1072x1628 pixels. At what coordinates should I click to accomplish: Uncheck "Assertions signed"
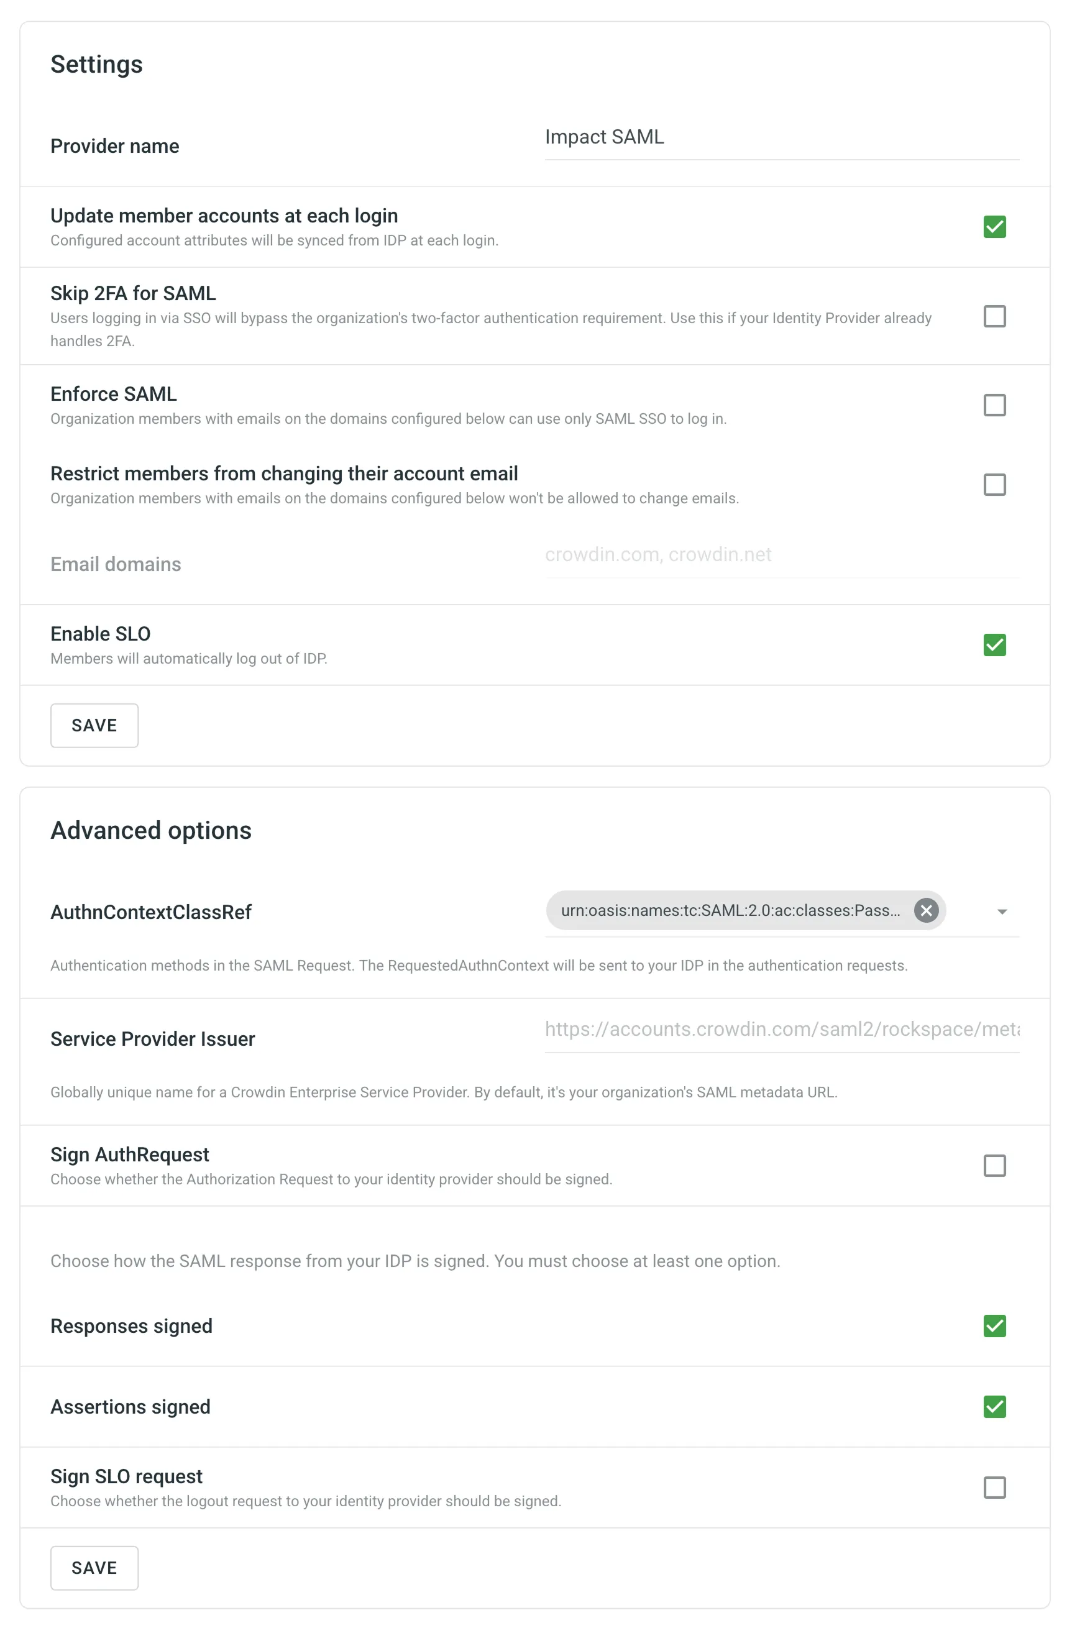(x=994, y=1407)
